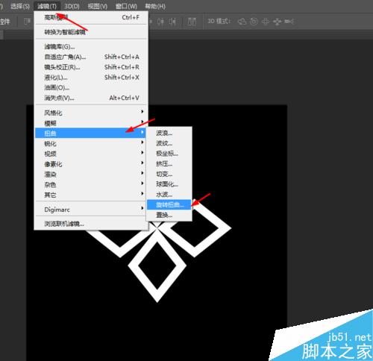The width and height of the screenshot is (373, 361).
Task: Expand the 视频 submenu
Action: tap(91, 154)
